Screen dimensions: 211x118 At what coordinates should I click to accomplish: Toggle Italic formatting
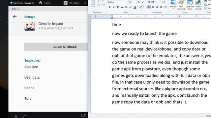113,7
